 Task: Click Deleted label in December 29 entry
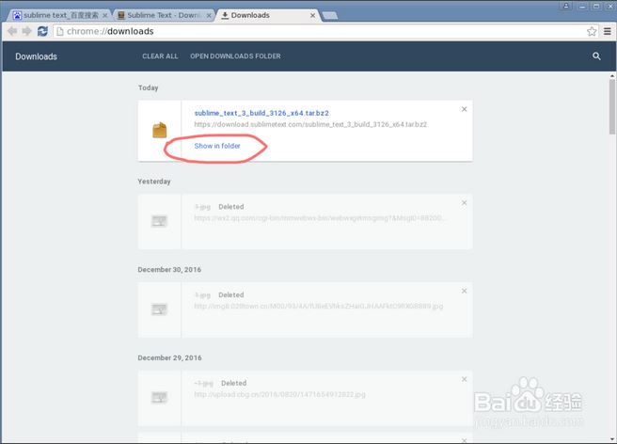tap(234, 383)
